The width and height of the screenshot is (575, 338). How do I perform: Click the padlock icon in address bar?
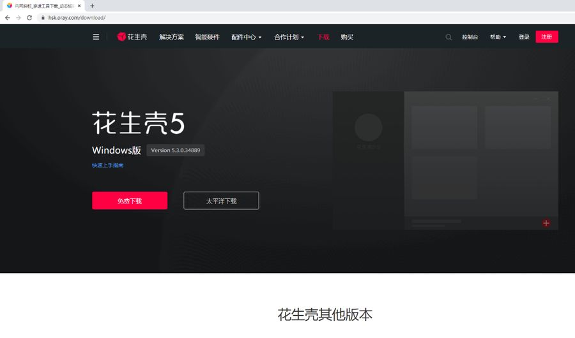click(43, 18)
